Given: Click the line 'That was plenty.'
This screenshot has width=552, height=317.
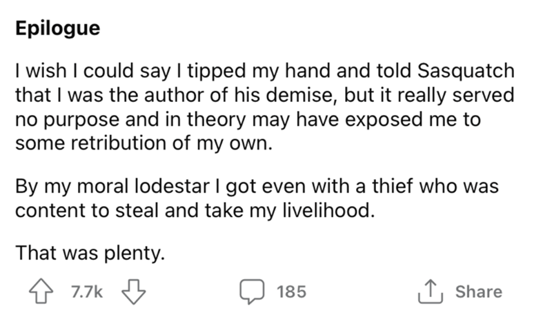Looking at the screenshot, I should point(90,254).
